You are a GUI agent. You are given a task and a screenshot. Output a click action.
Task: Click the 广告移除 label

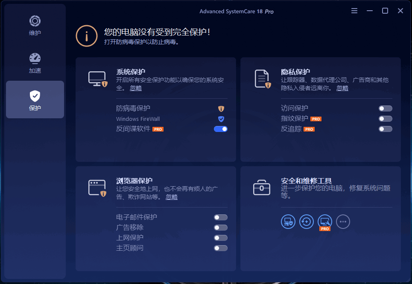(130, 227)
